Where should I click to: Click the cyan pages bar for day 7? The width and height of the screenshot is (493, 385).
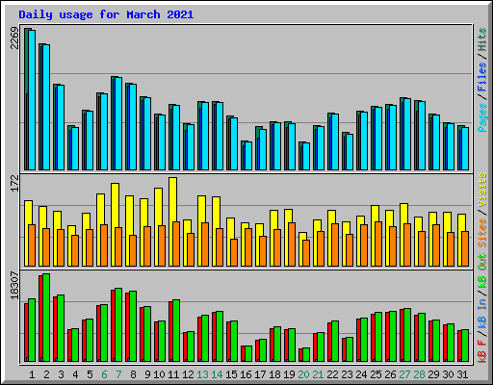(118, 123)
